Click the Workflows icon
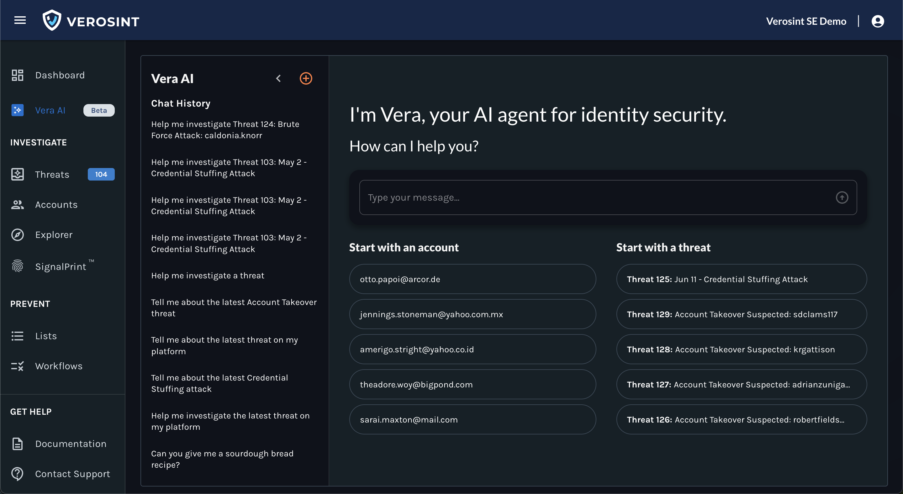Viewport: 903px width, 494px height. click(17, 366)
